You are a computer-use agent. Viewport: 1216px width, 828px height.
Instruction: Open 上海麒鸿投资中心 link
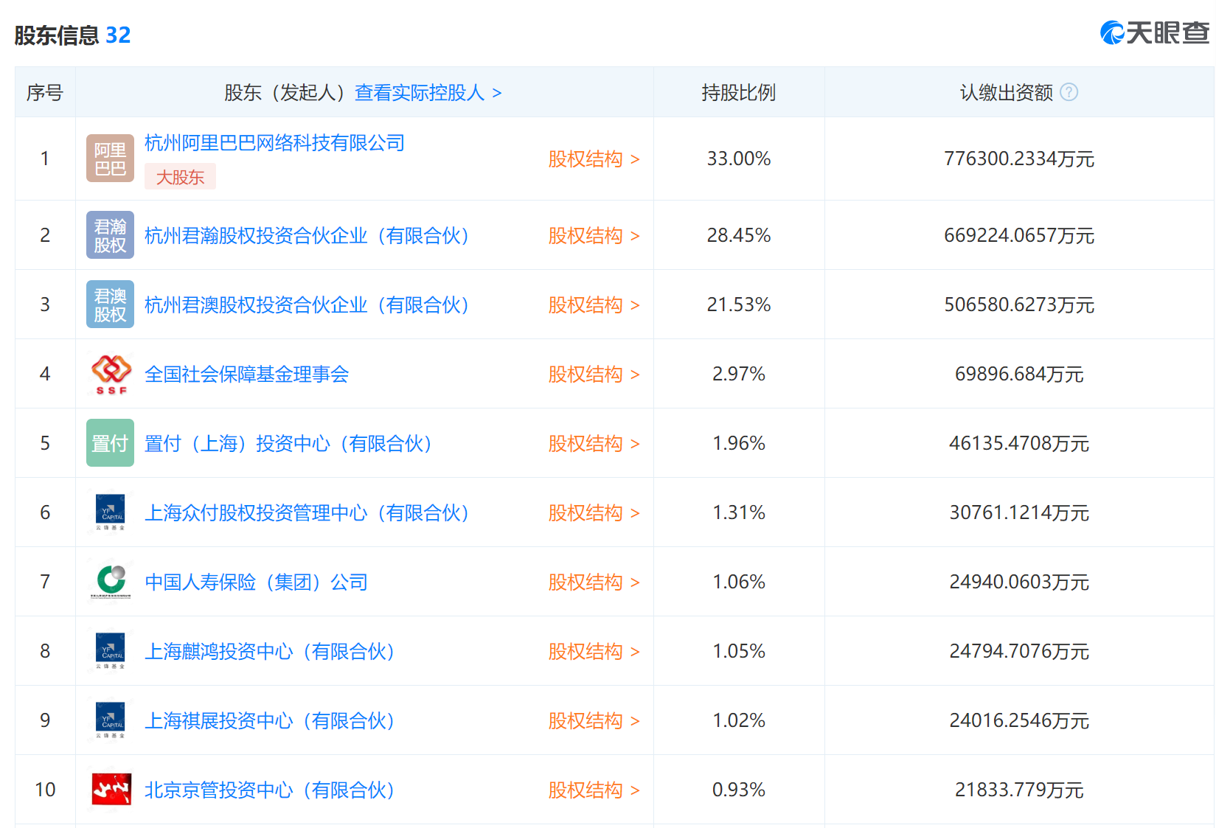pyautogui.click(x=270, y=652)
